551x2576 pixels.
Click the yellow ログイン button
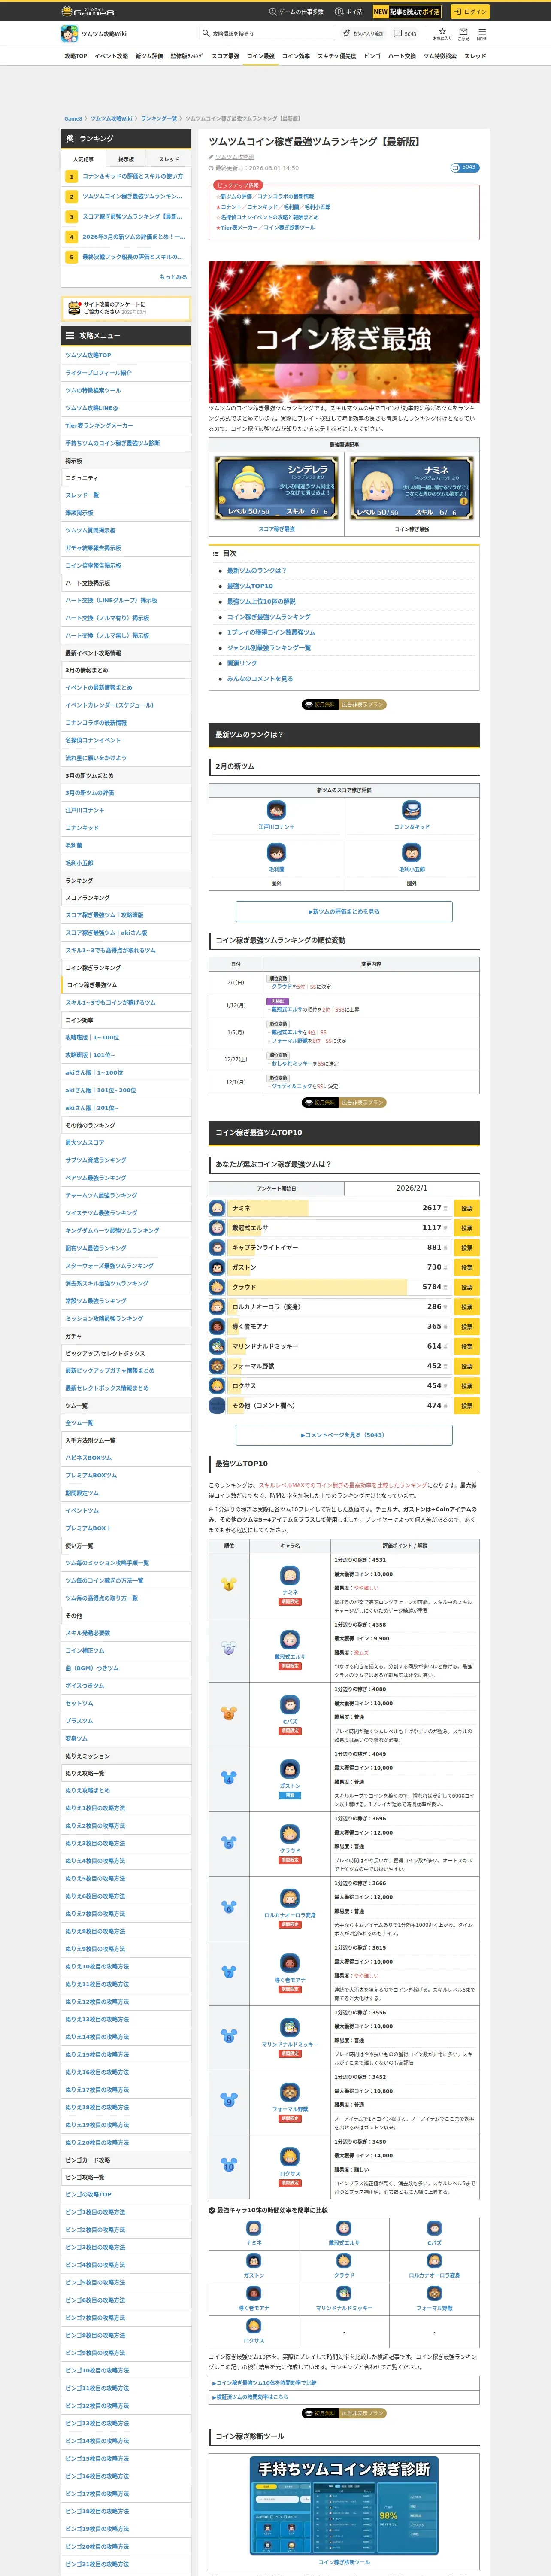469,12
